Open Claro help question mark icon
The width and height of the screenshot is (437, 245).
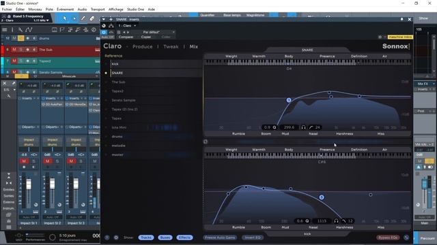point(107,238)
